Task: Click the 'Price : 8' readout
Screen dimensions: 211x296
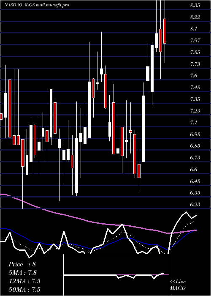Action: (22, 264)
